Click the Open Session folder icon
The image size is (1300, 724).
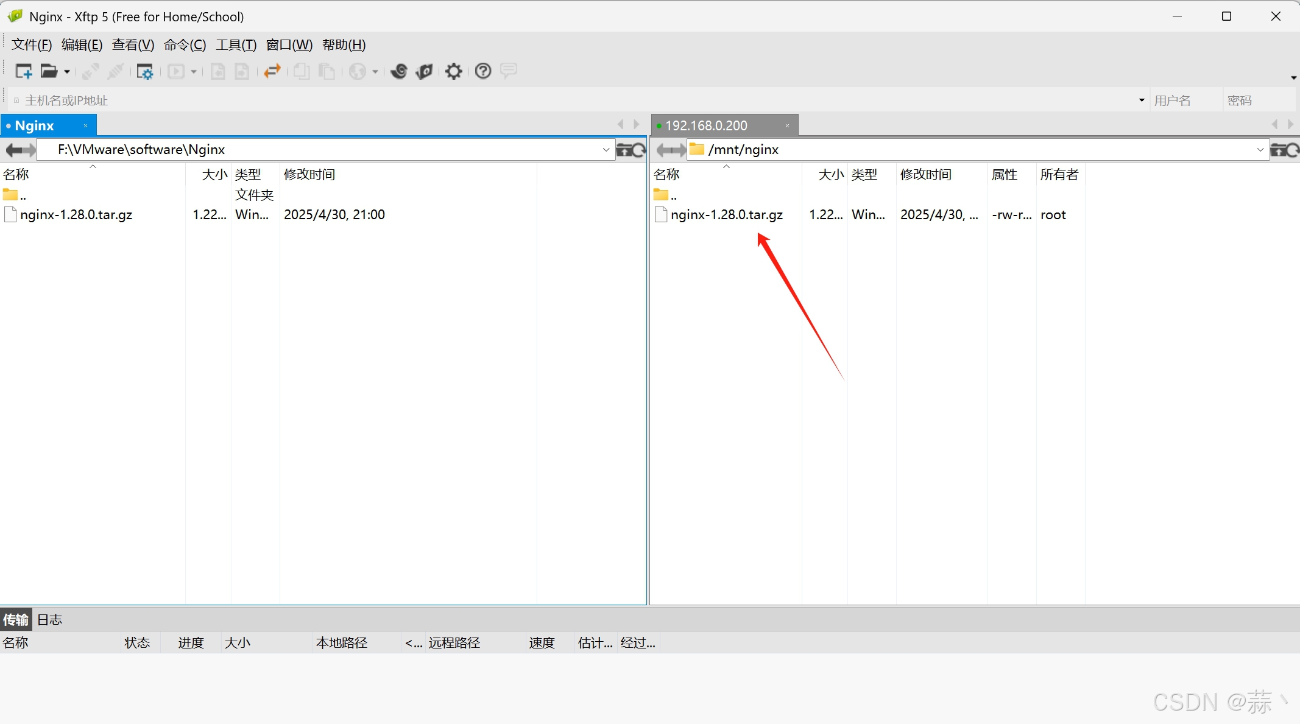(x=49, y=71)
